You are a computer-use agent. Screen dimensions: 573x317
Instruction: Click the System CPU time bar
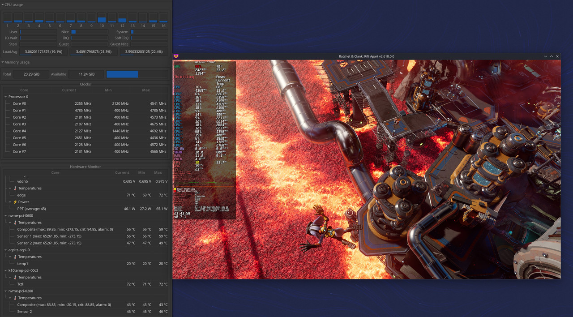pos(150,32)
